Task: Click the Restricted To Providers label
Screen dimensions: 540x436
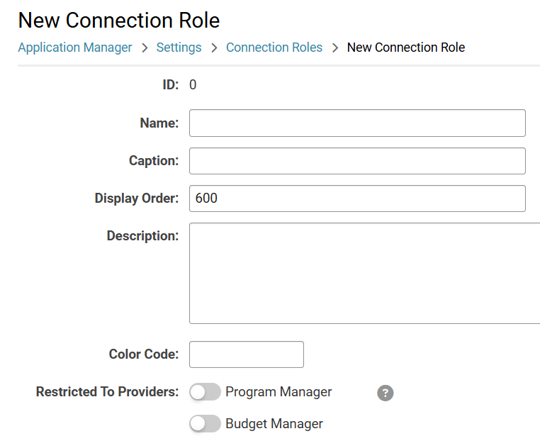Action: click(x=107, y=392)
